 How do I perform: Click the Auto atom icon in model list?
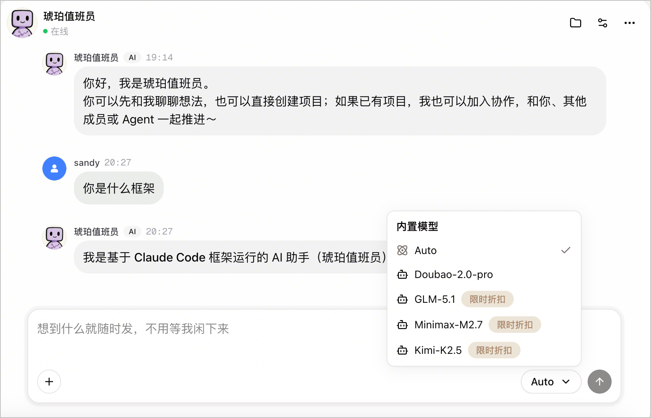click(402, 250)
